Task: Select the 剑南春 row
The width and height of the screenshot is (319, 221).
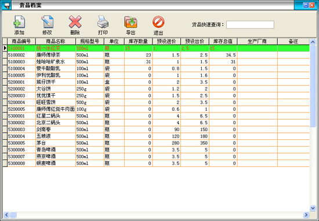Action: pos(156,129)
